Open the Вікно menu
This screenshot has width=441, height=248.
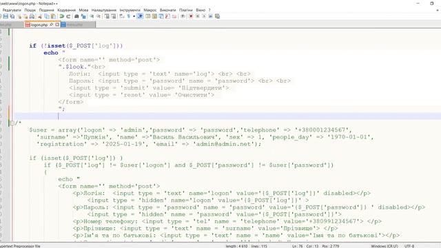pos(201,10)
